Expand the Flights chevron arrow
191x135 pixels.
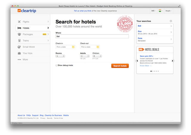[48, 21]
